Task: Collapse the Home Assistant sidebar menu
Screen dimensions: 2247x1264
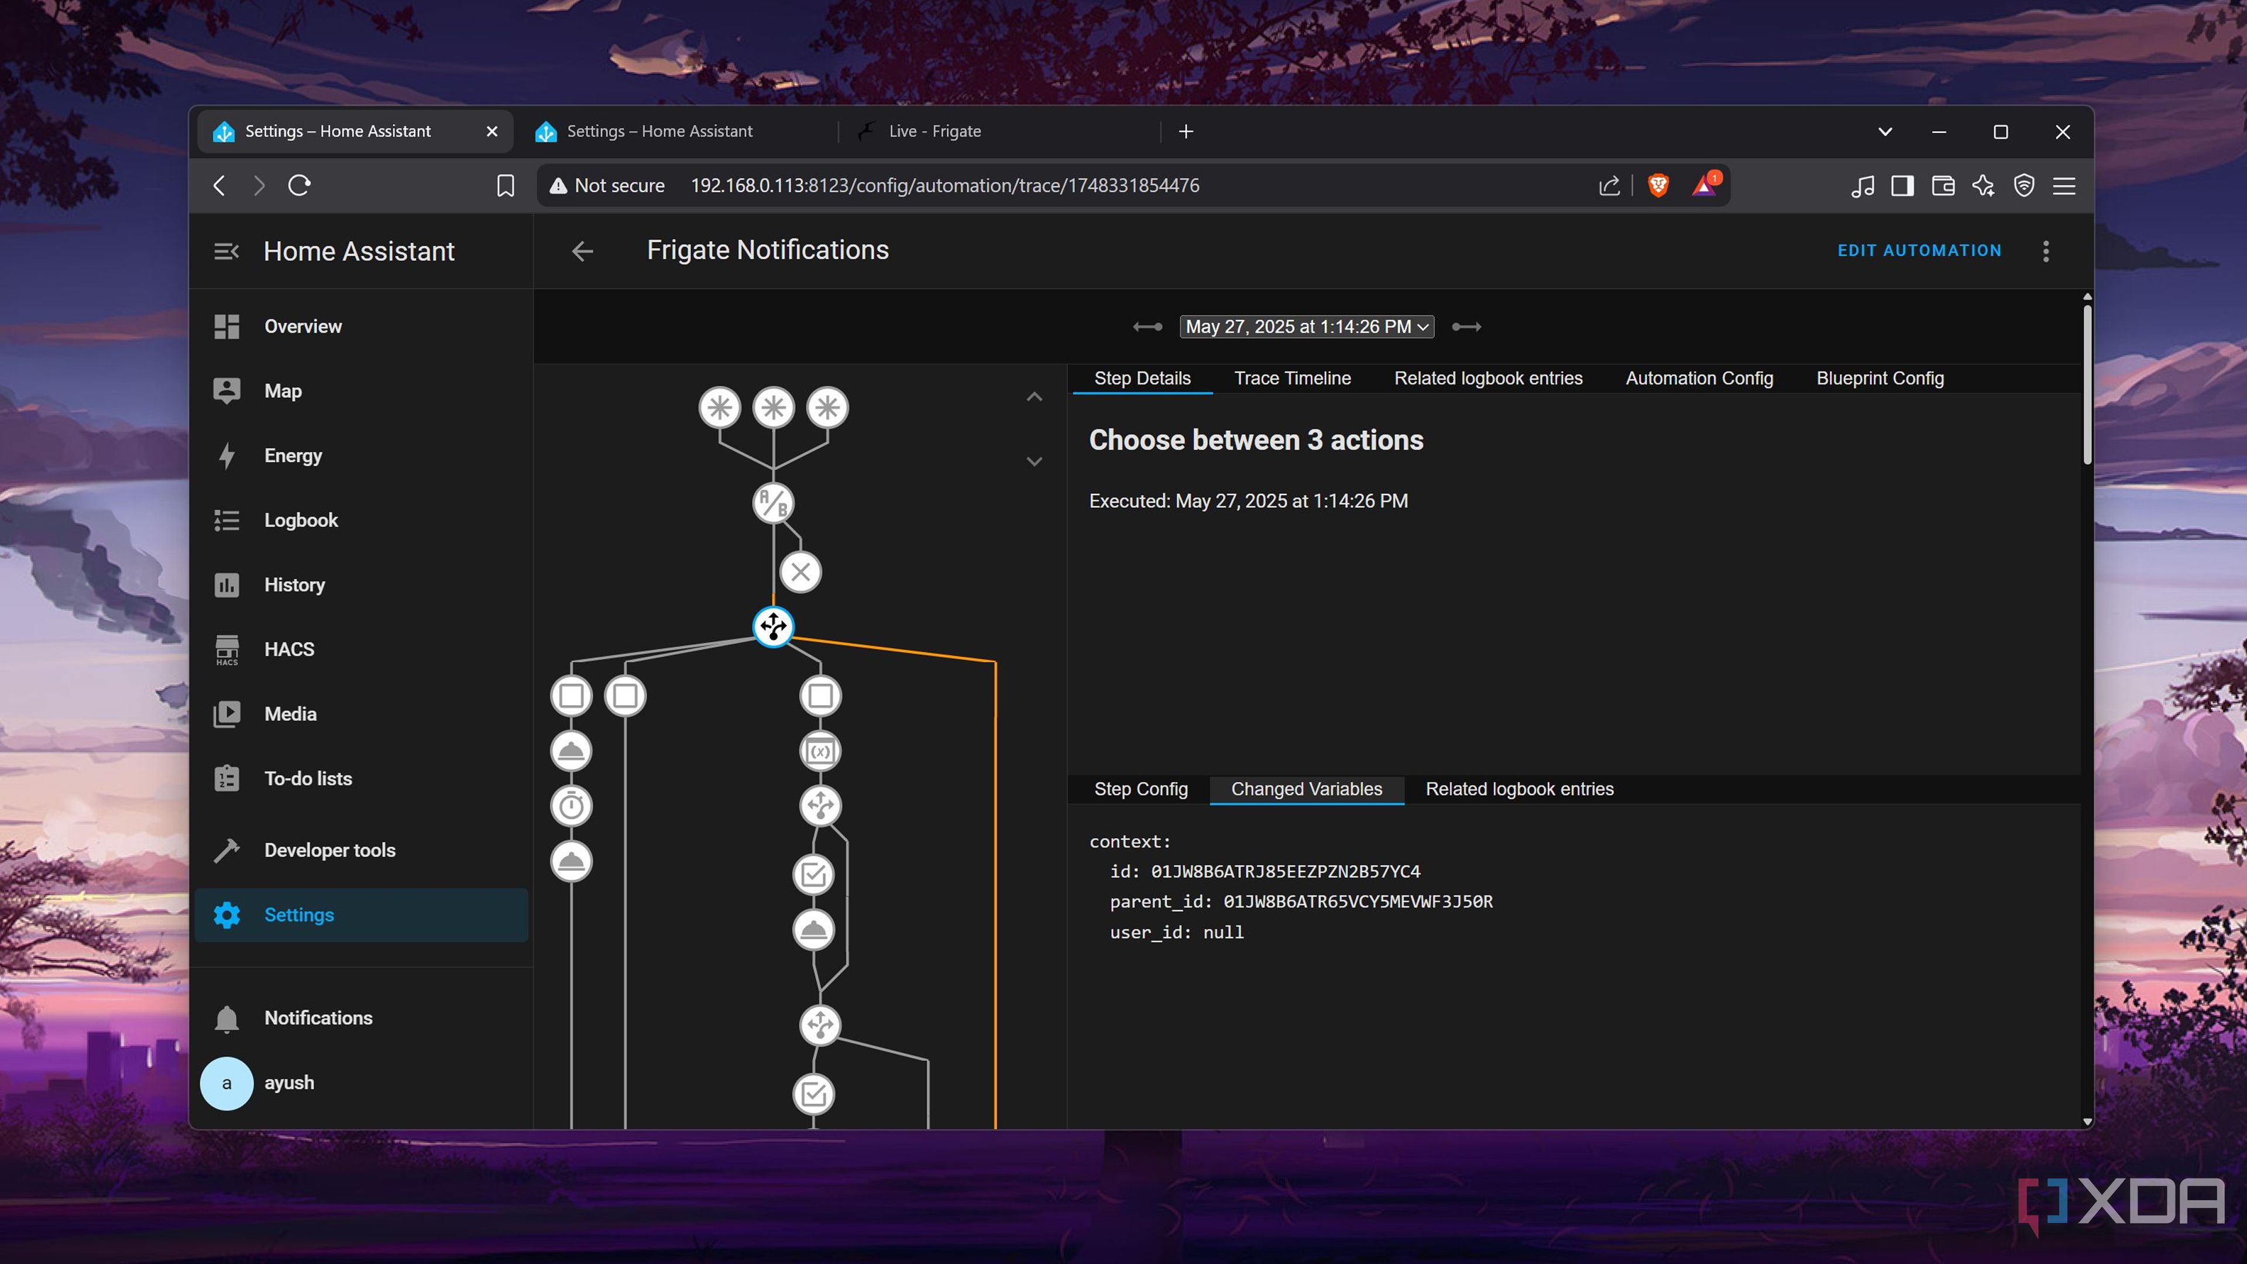Action: pos(226,251)
